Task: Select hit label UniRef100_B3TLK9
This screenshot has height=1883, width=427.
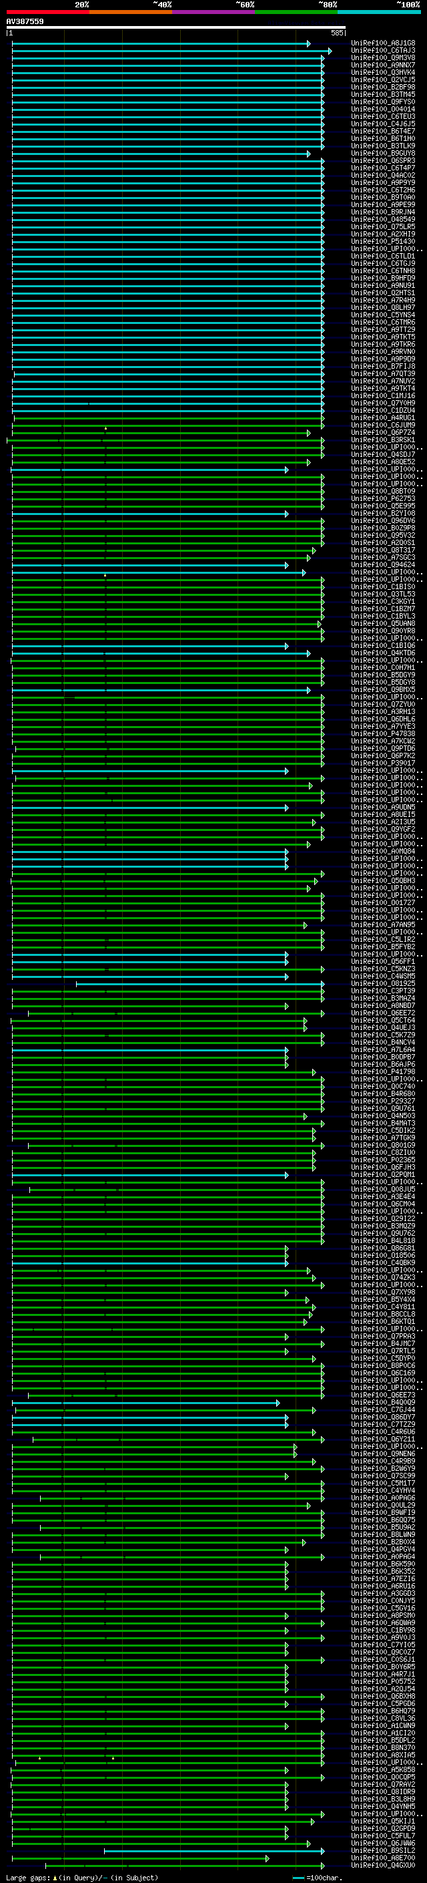Action: [x=383, y=146]
